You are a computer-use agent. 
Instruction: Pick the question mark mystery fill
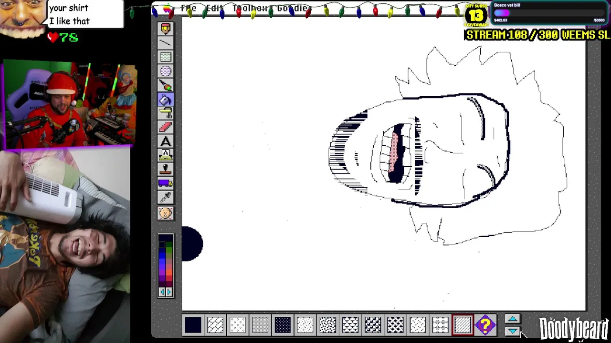pyautogui.click(x=485, y=325)
